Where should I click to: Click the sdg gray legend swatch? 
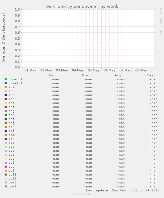[x=6, y=111]
